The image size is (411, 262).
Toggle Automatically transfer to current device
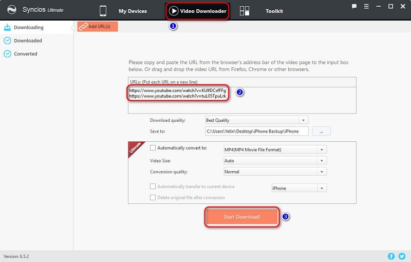(153, 186)
